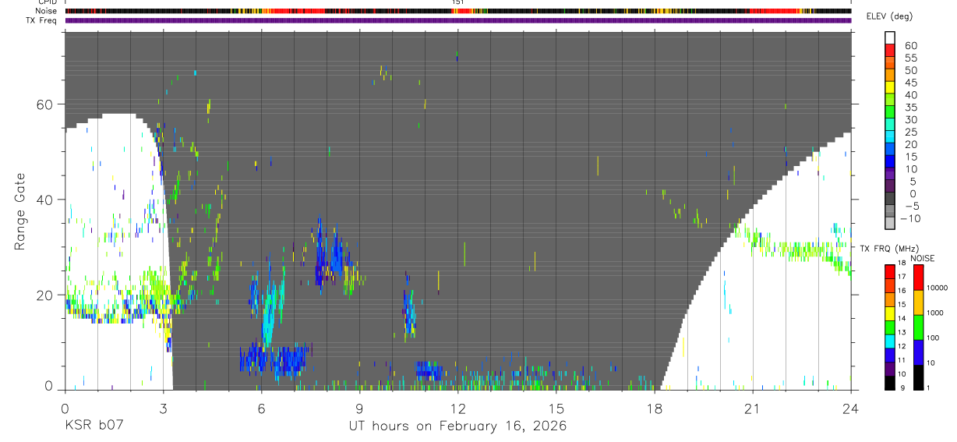Click the cyan 20–25 degree ELEV swatch
The width and height of the screenshot is (957, 442).
coord(890,137)
